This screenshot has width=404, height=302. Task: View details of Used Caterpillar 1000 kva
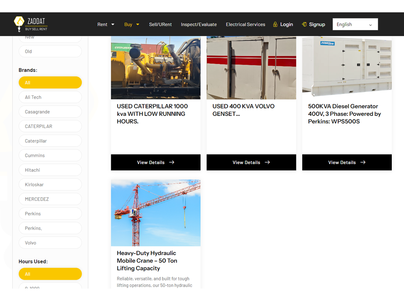155,162
